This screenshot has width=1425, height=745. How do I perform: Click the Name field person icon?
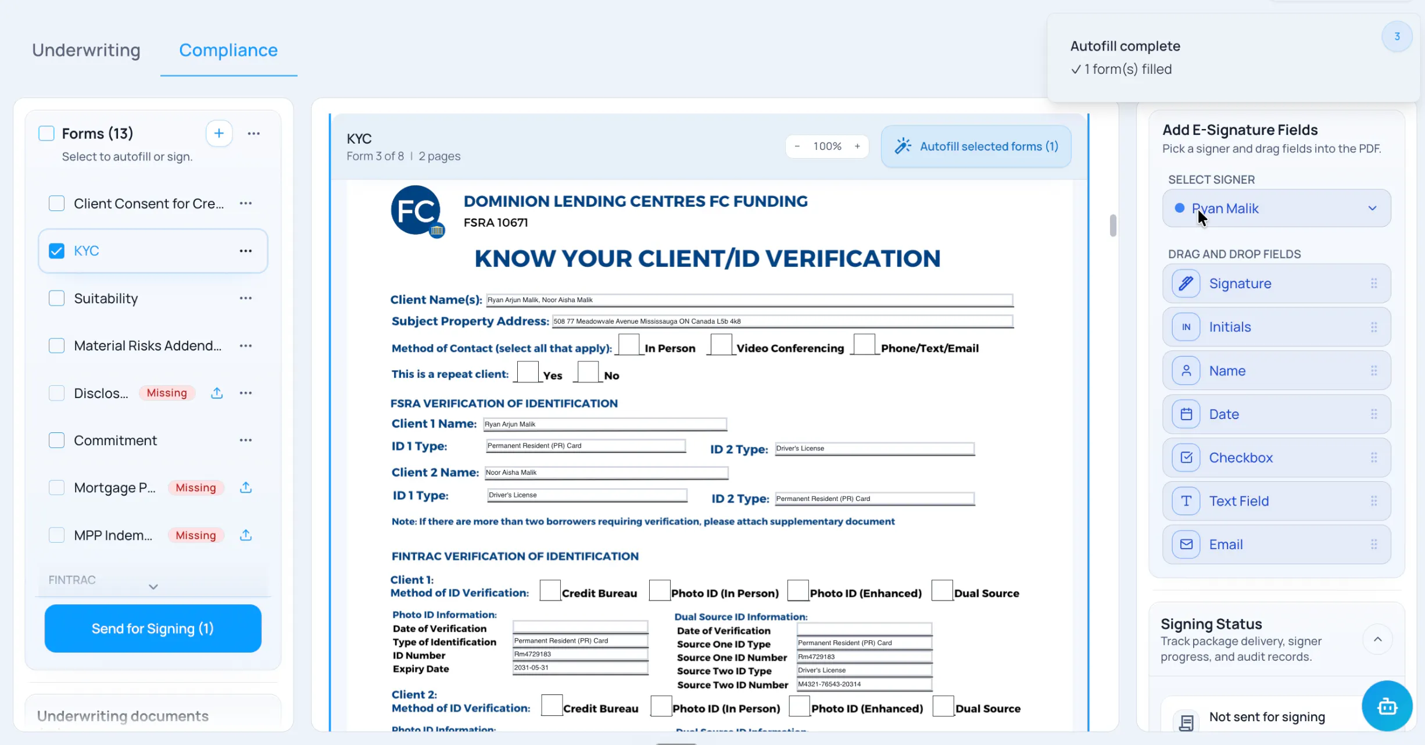coord(1186,371)
